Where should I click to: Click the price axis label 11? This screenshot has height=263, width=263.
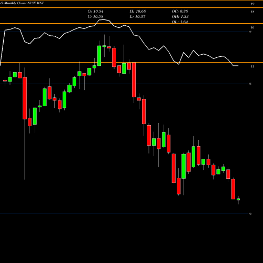click(x=252, y=66)
